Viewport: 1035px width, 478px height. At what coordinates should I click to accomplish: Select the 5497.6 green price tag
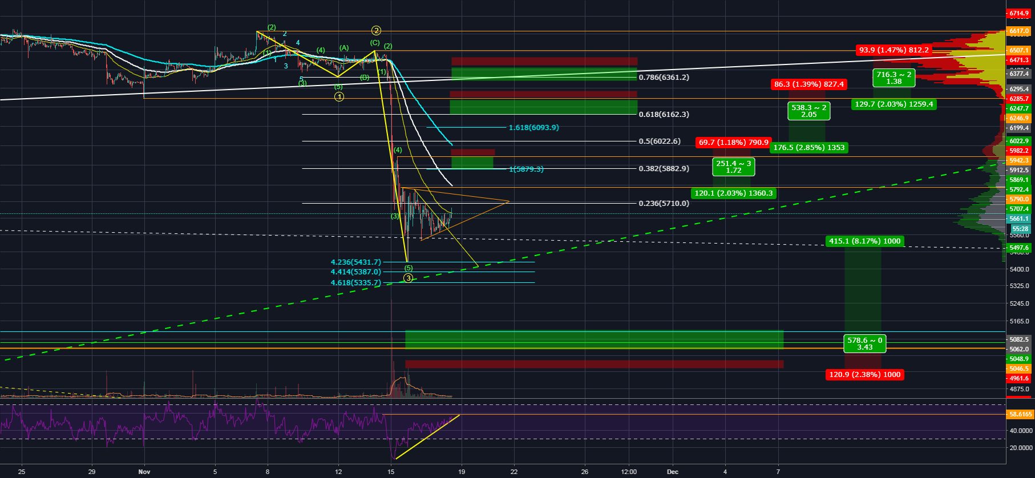tap(1019, 248)
